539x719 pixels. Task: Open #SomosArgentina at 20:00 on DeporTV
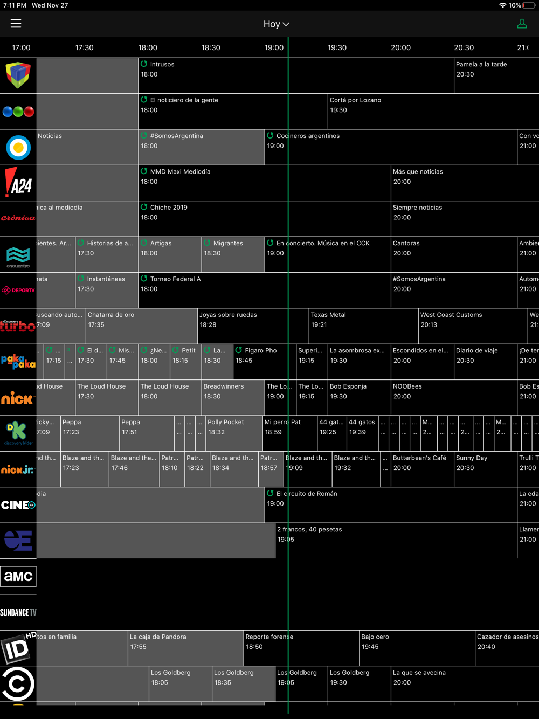454,291
